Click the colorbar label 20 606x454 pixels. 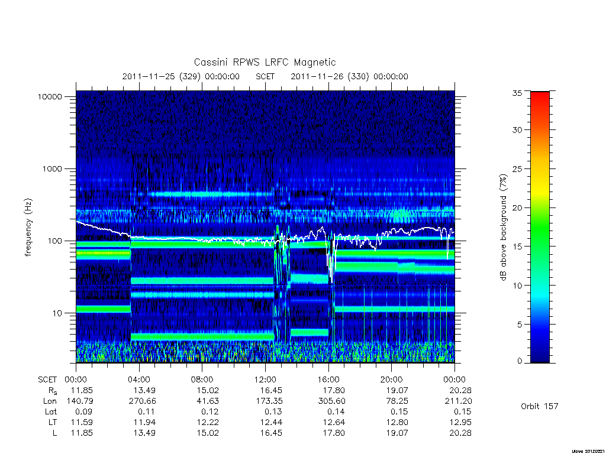(517, 207)
